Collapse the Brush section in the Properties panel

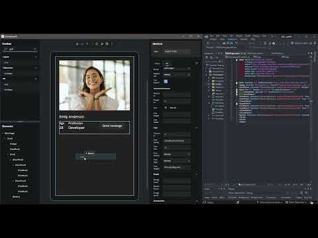pos(197,175)
